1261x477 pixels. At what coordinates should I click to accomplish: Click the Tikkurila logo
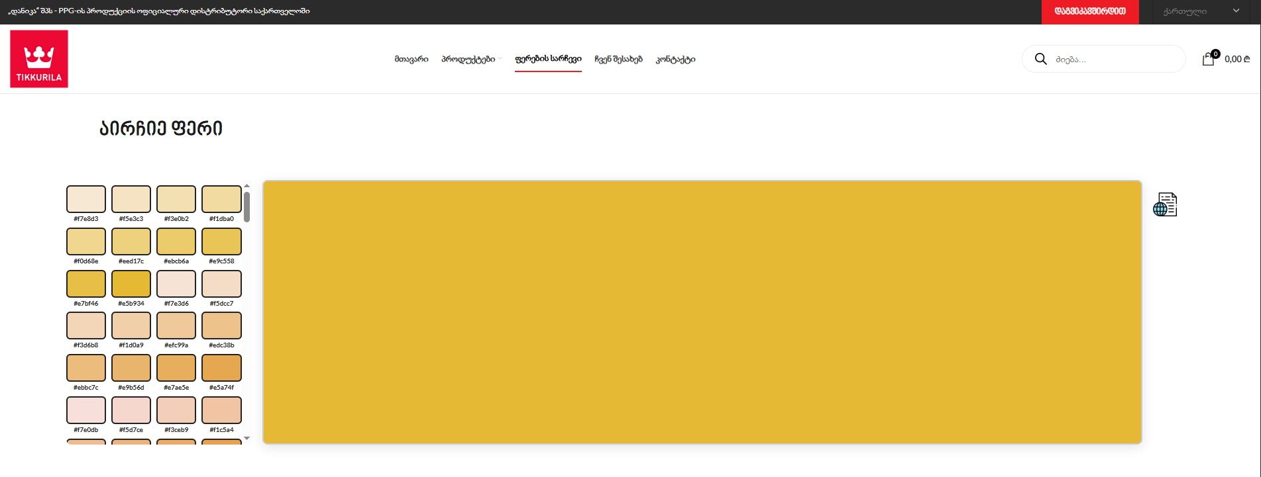pyautogui.click(x=39, y=59)
